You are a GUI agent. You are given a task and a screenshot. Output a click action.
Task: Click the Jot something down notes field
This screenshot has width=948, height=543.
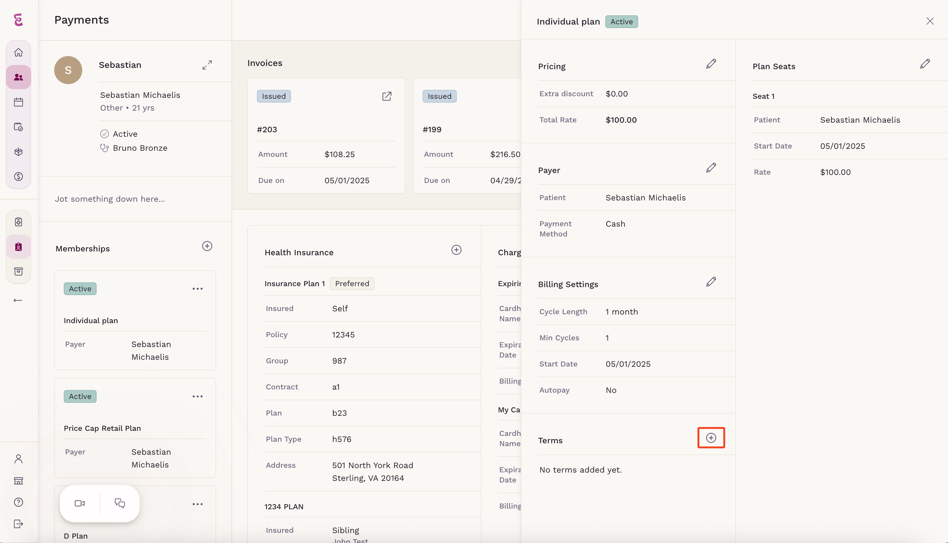click(x=135, y=199)
